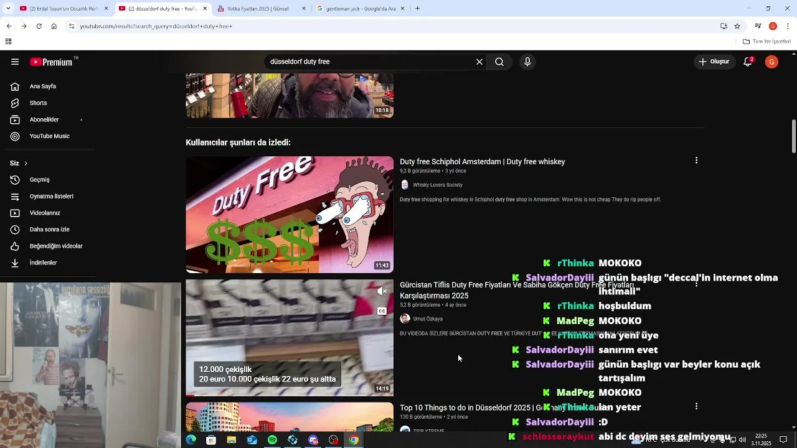Open the Gürcistan Tiflis Duty Free video title
This screenshot has height=448, width=797.
(517, 290)
